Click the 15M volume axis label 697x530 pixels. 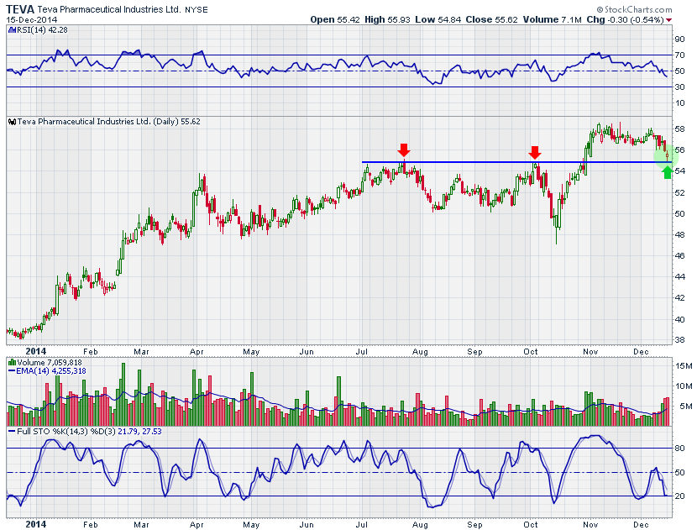tap(684, 366)
